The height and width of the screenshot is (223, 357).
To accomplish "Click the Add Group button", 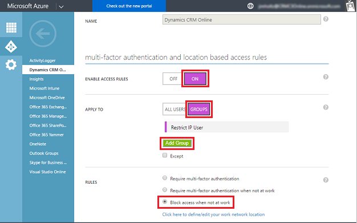I will coord(177,143).
